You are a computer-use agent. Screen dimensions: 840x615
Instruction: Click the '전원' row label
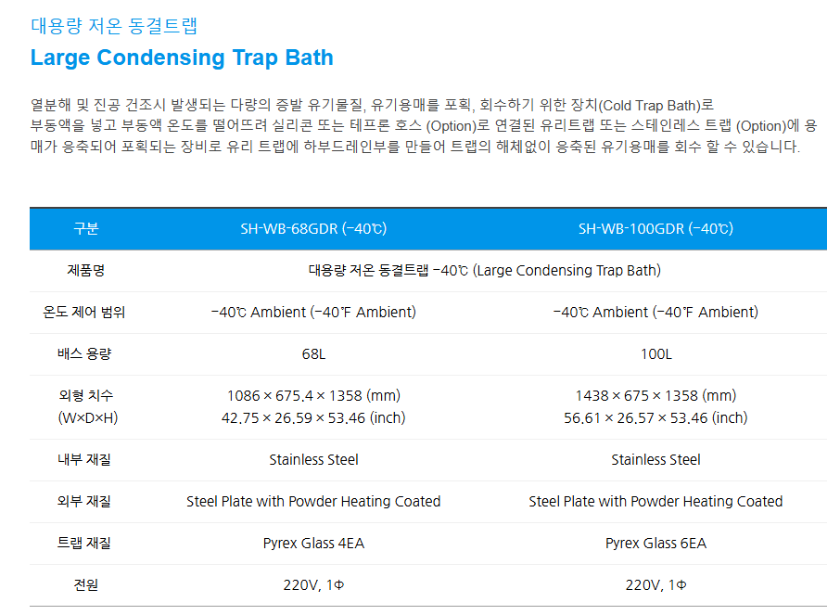tap(86, 584)
